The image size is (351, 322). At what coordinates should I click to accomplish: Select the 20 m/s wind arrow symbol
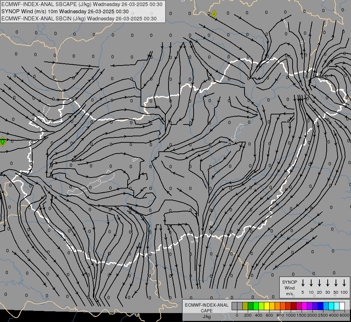click(319, 283)
